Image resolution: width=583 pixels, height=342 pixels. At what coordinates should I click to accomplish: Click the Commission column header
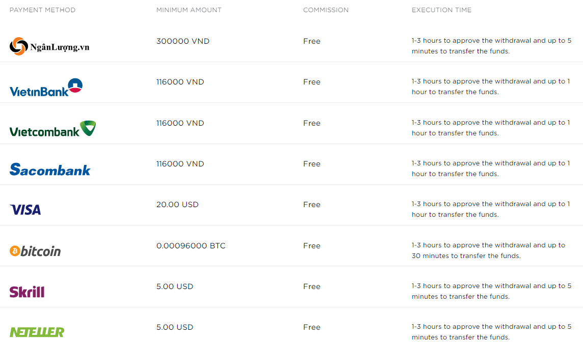tap(326, 10)
